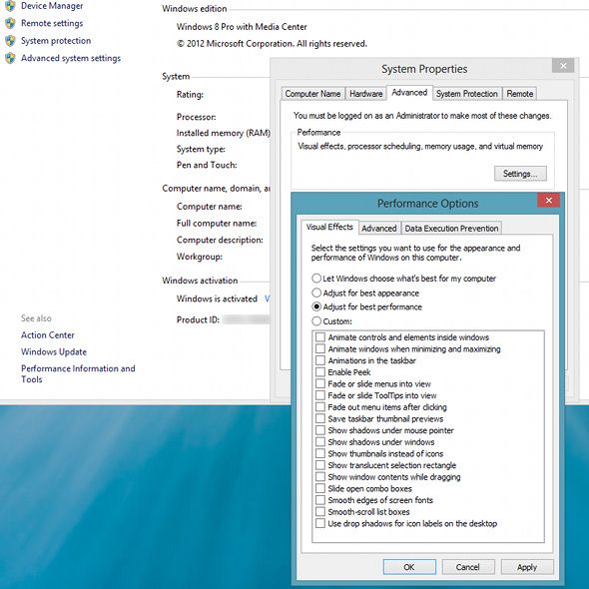
Task: Click the Advanced system settings shield icon
Action: point(10,58)
